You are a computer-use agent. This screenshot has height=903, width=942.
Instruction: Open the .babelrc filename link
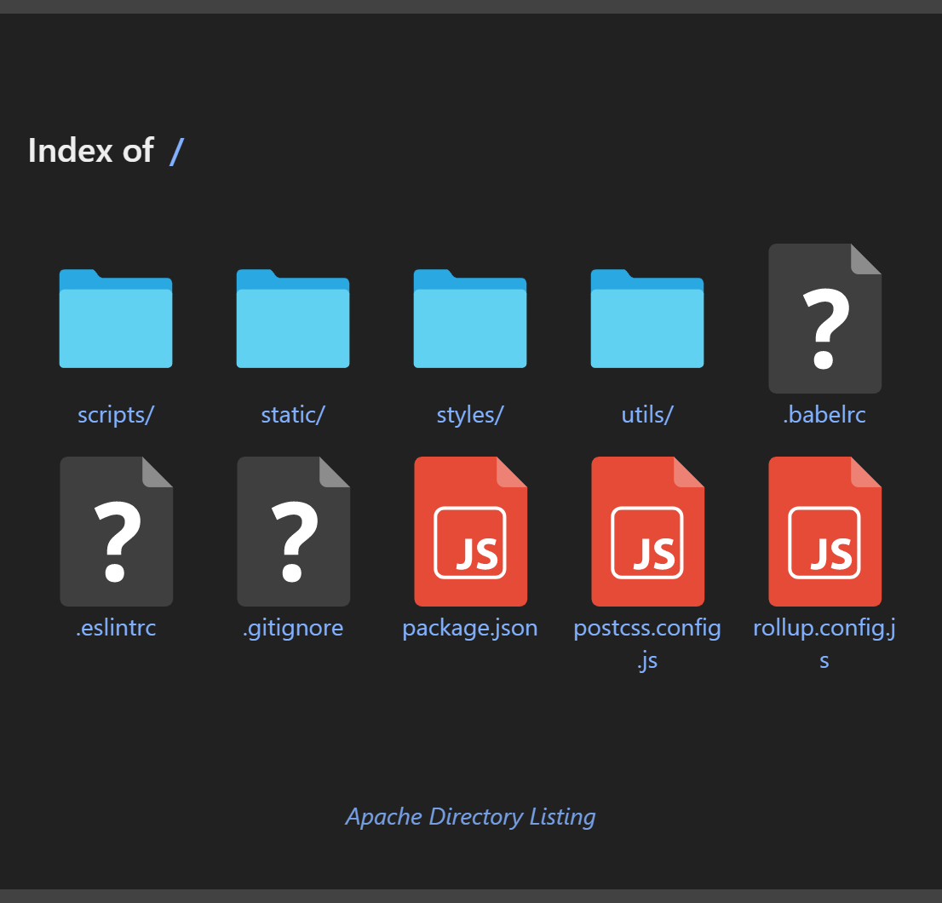pos(824,415)
